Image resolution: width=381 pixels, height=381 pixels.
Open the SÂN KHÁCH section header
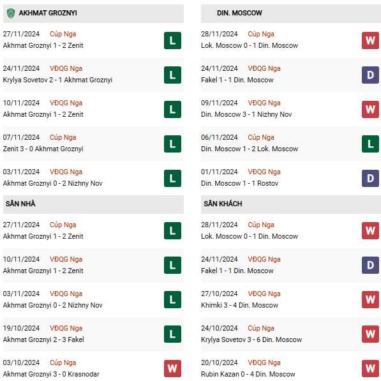click(x=291, y=204)
